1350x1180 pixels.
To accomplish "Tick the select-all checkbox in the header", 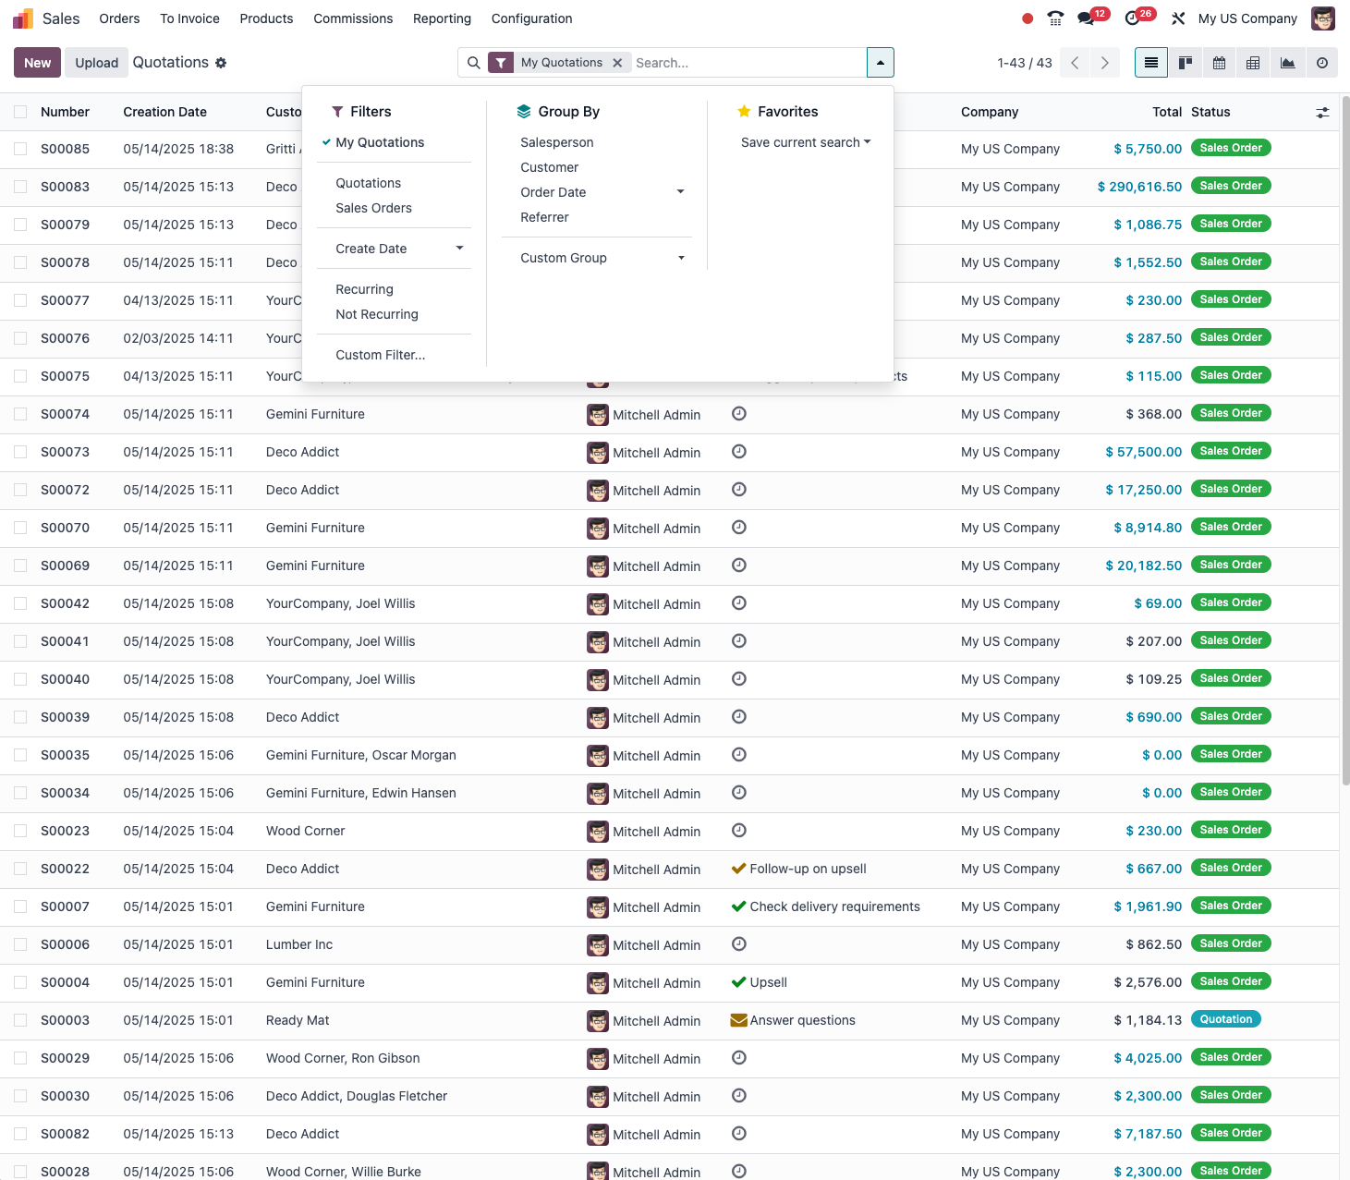I will (20, 112).
